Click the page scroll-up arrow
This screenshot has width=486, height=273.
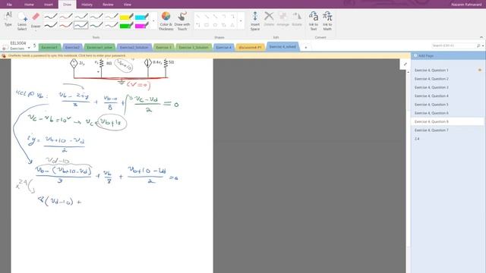tap(408, 72)
